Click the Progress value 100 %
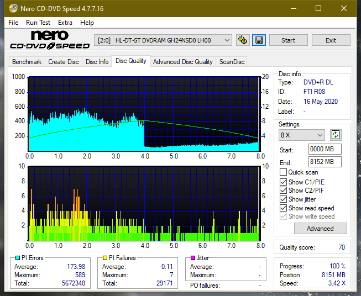This screenshot has width=361, height=296. pyautogui.click(x=338, y=266)
